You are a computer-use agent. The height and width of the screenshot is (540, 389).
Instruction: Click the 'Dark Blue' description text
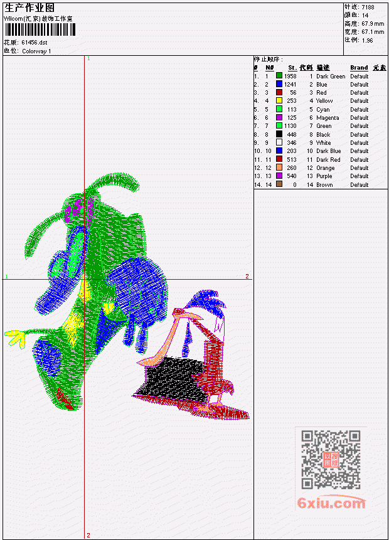[x=329, y=151]
